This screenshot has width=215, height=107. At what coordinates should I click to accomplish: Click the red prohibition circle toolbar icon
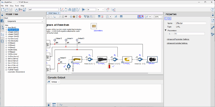click(80, 17)
